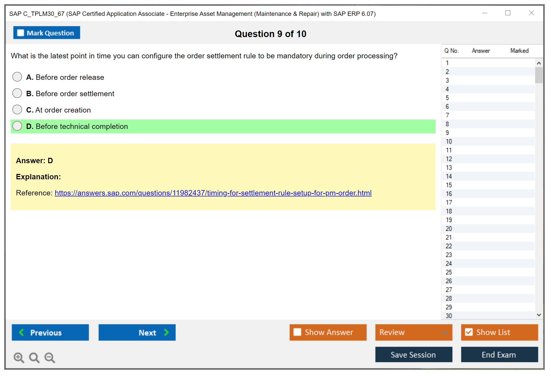Jump to question 27 in the list
This screenshot has height=376, width=551.
tap(449, 290)
